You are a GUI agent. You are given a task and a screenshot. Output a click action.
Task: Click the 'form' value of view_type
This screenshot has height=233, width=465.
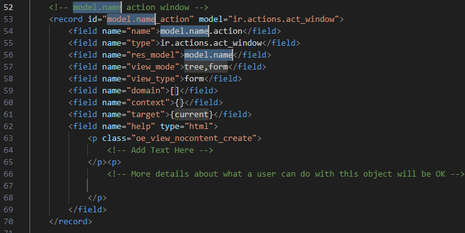tap(194, 79)
